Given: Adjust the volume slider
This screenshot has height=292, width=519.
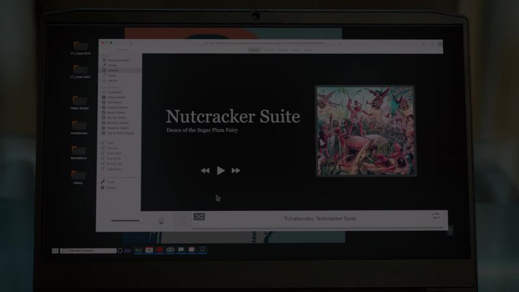Looking at the screenshot, I should click(x=127, y=221).
